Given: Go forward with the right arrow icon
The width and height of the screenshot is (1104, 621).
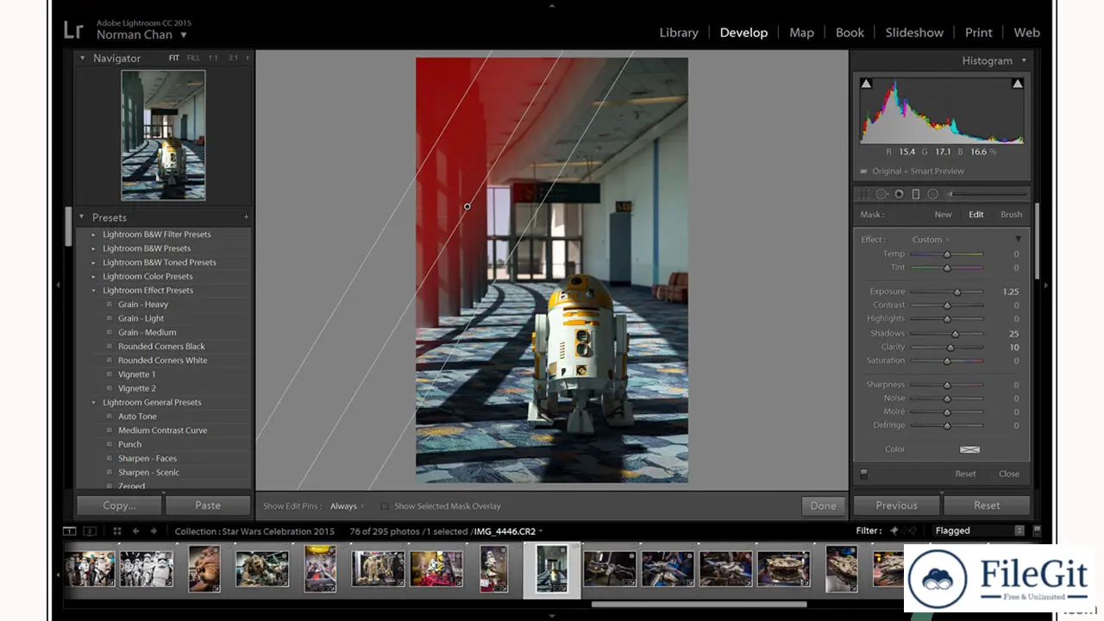Looking at the screenshot, I should point(154,531).
